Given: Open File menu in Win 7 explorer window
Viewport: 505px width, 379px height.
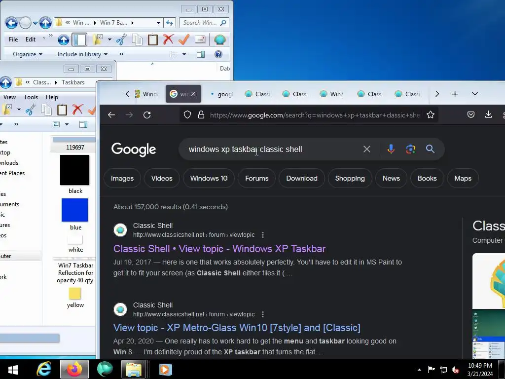Looking at the screenshot, I should tap(13, 39).
